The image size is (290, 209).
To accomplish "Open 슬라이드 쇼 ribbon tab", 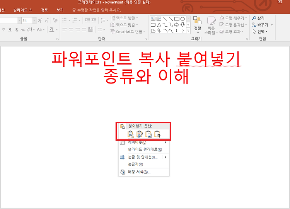I will [22, 10].
